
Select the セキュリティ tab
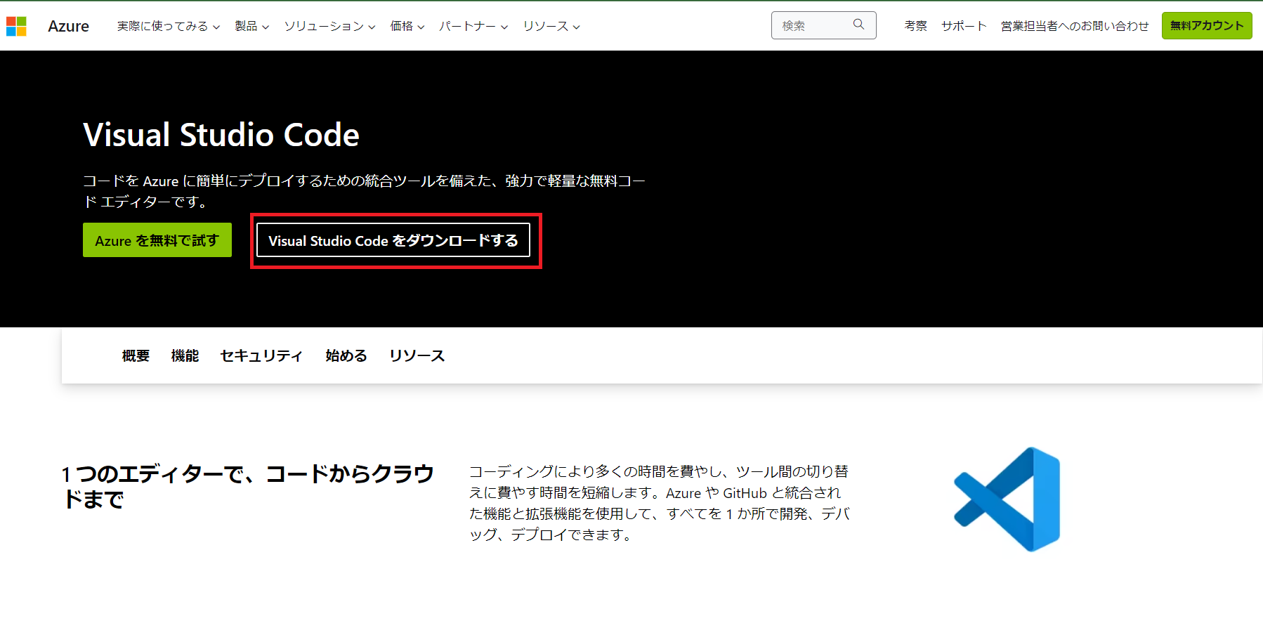click(x=261, y=356)
